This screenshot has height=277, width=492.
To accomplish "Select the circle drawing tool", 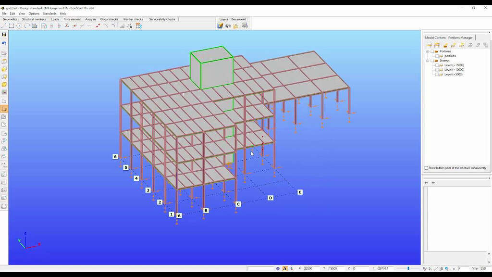I will (x=18, y=25).
